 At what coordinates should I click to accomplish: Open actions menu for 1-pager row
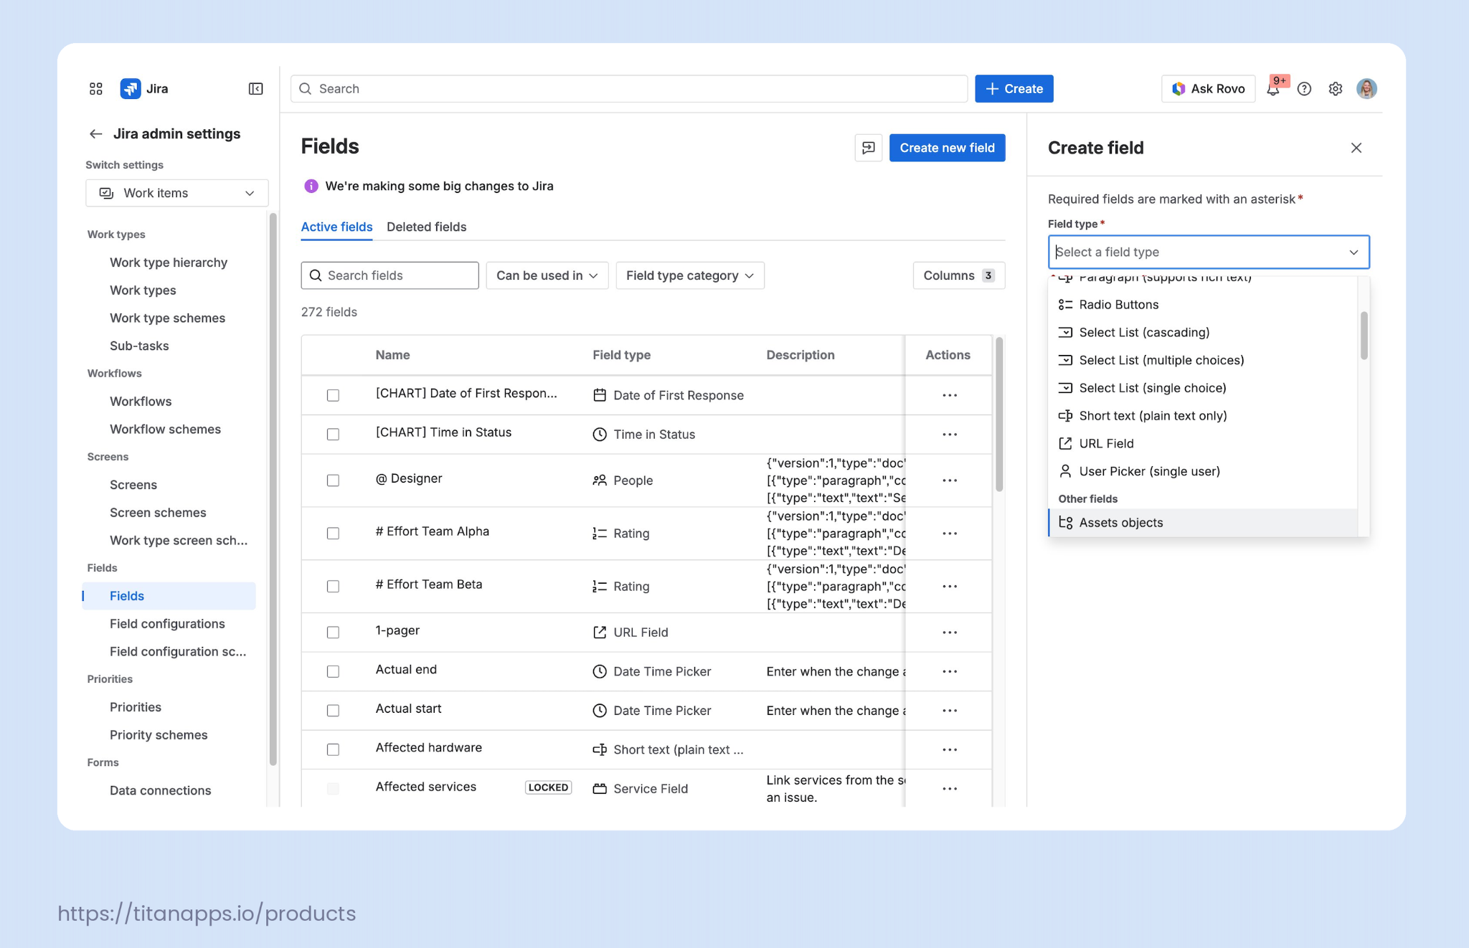pyautogui.click(x=950, y=632)
